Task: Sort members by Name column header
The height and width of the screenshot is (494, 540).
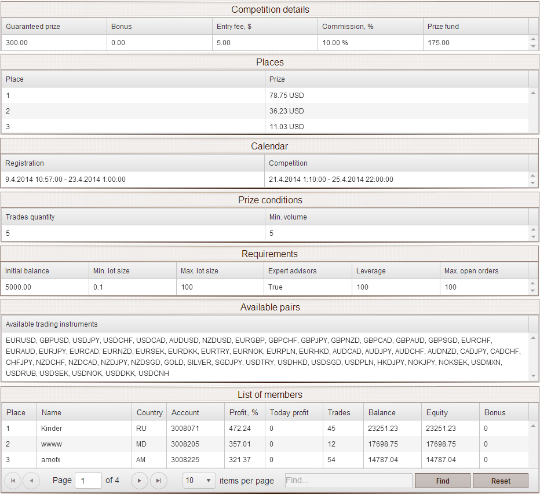Action: pyautogui.click(x=84, y=412)
